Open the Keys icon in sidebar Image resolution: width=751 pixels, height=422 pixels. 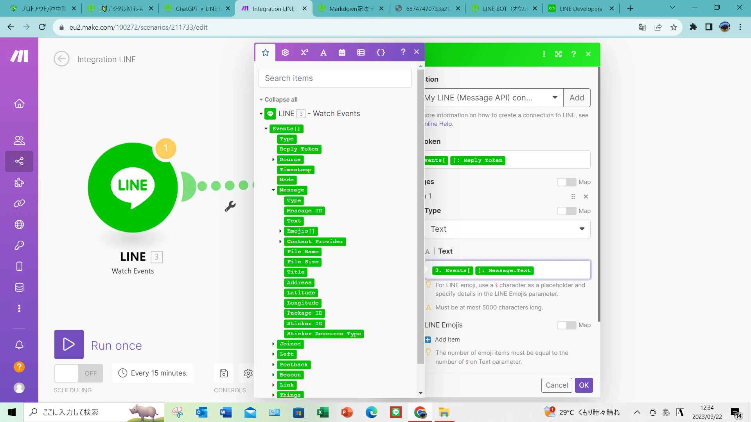tap(19, 245)
